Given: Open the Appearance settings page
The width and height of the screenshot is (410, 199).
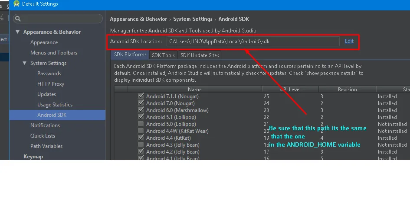Looking at the screenshot, I should (44, 42).
